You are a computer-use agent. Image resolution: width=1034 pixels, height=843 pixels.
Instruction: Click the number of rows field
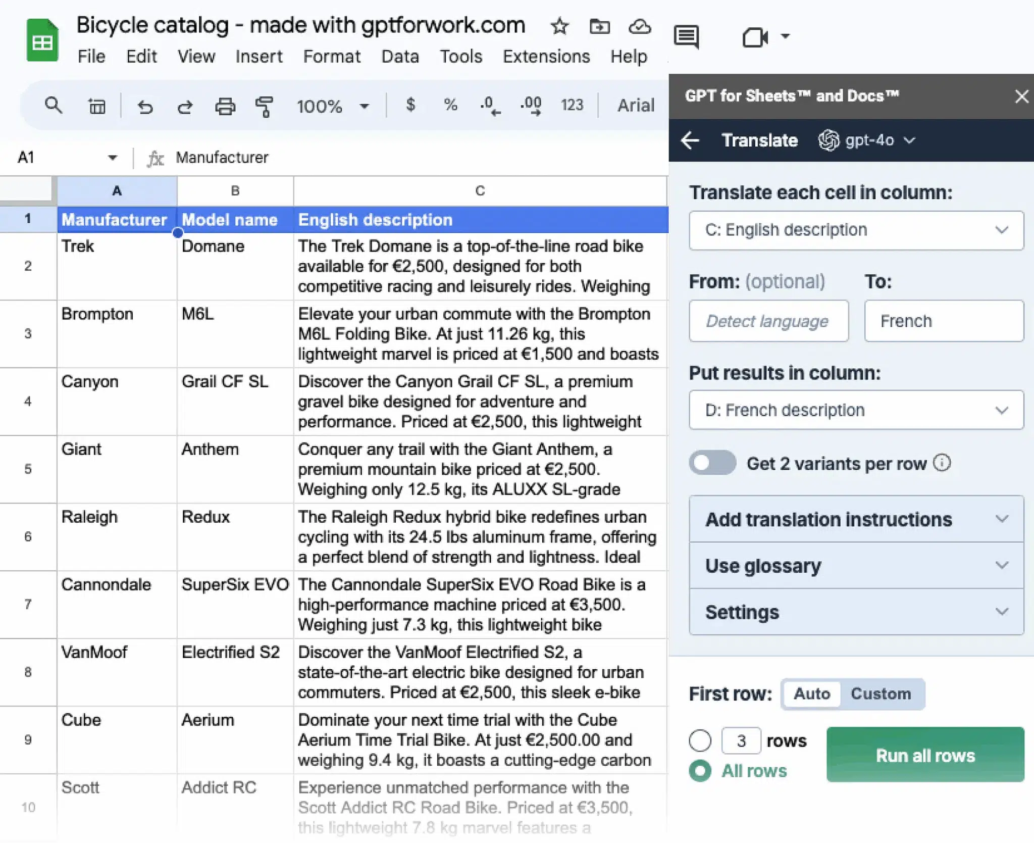741,740
